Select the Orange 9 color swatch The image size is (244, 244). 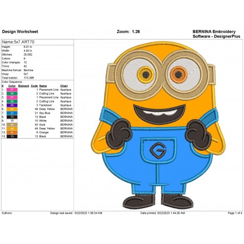click(x=12, y=132)
